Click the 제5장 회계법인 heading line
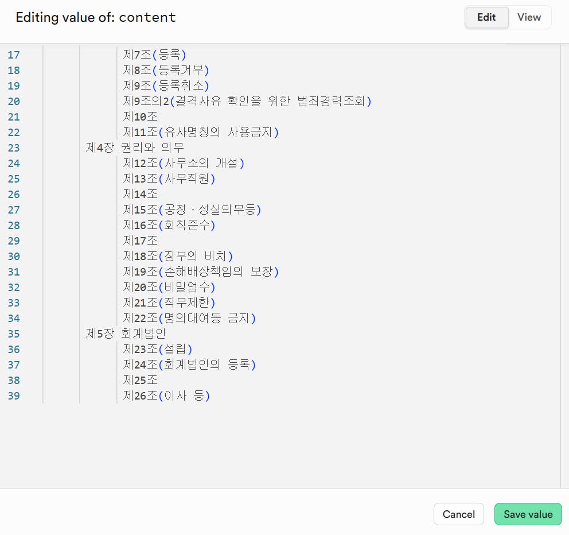This screenshot has width=569, height=535. 126,334
